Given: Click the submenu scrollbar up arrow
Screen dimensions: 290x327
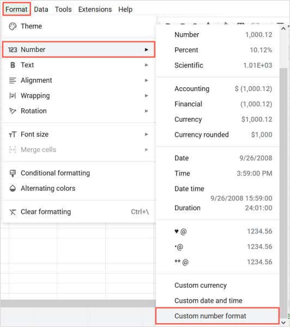Looking at the screenshot, I should [283, 29].
